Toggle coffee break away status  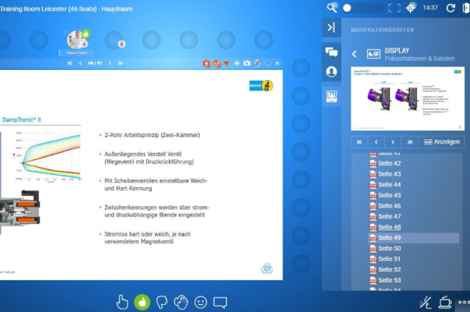445,302
